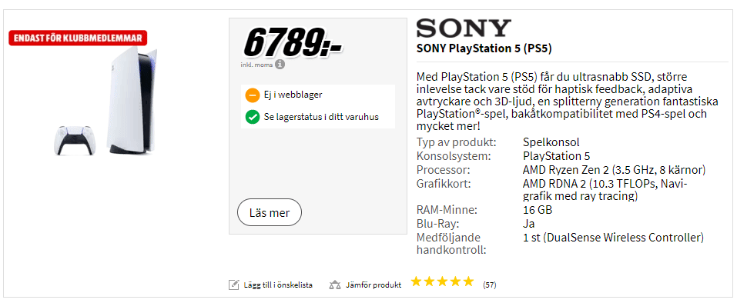The height and width of the screenshot is (303, 737).
Task: Open the Läs mer button
Action: click(270, 213)
